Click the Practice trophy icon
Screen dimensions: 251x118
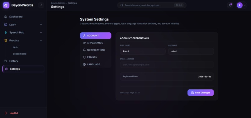[x=6, y=40]
